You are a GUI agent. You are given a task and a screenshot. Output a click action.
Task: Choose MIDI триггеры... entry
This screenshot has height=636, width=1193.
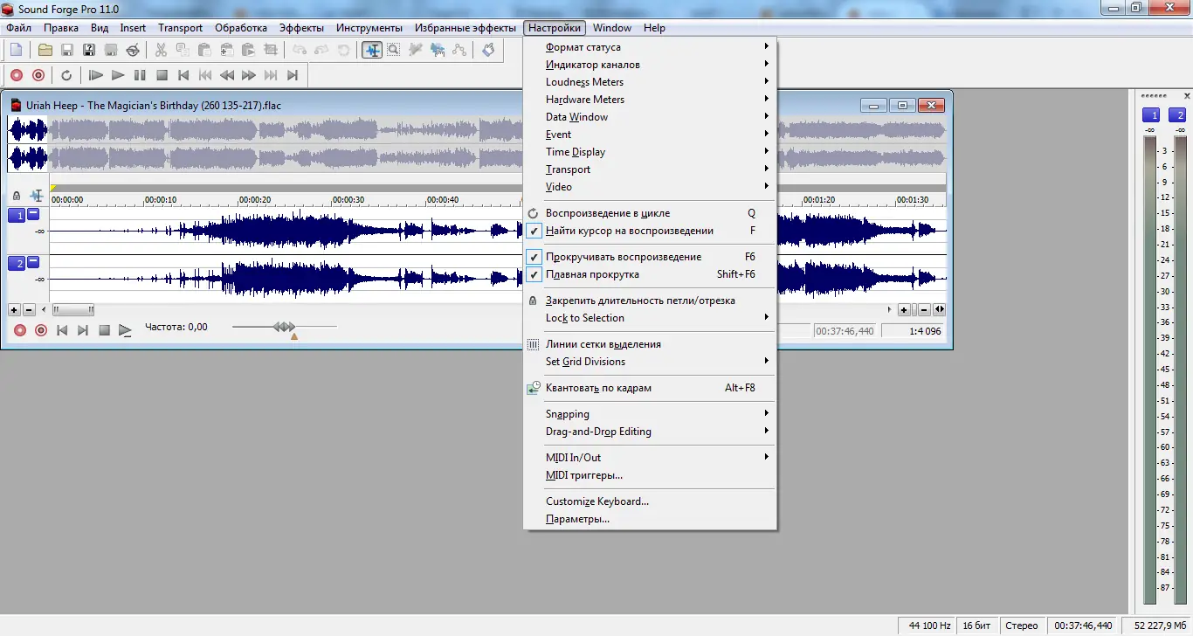click(650, 475)
